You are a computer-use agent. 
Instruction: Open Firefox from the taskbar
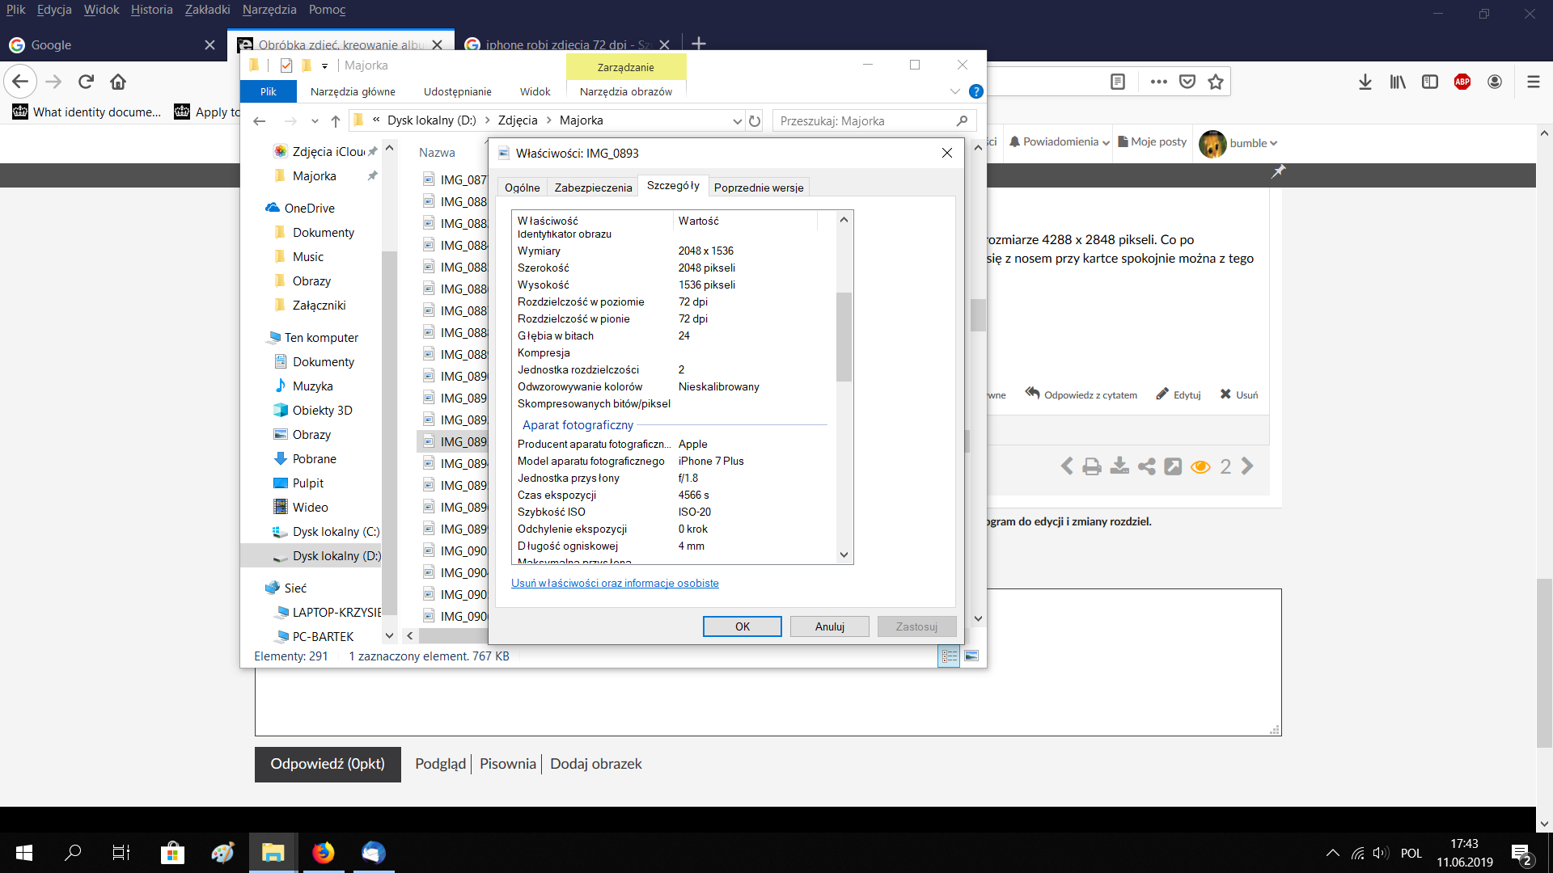tap(324, 853)
